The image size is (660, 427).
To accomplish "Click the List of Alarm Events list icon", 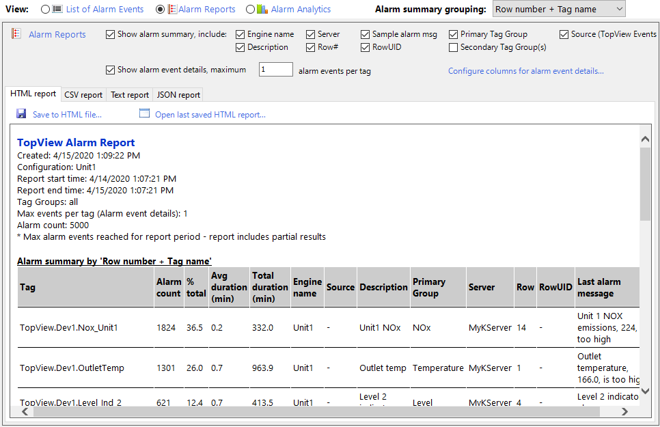I will coord(57,10).
